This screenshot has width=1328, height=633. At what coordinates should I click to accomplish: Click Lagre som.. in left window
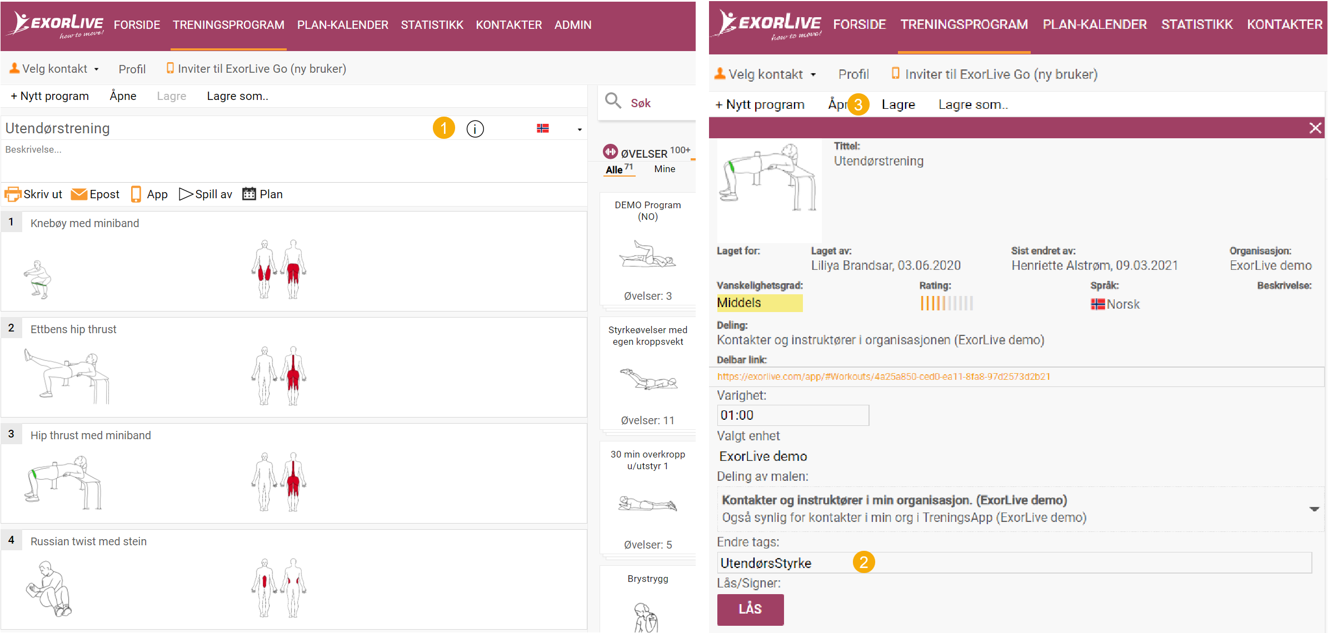238,96
